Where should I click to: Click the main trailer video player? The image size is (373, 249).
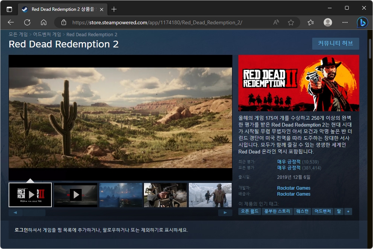(120, 118)
